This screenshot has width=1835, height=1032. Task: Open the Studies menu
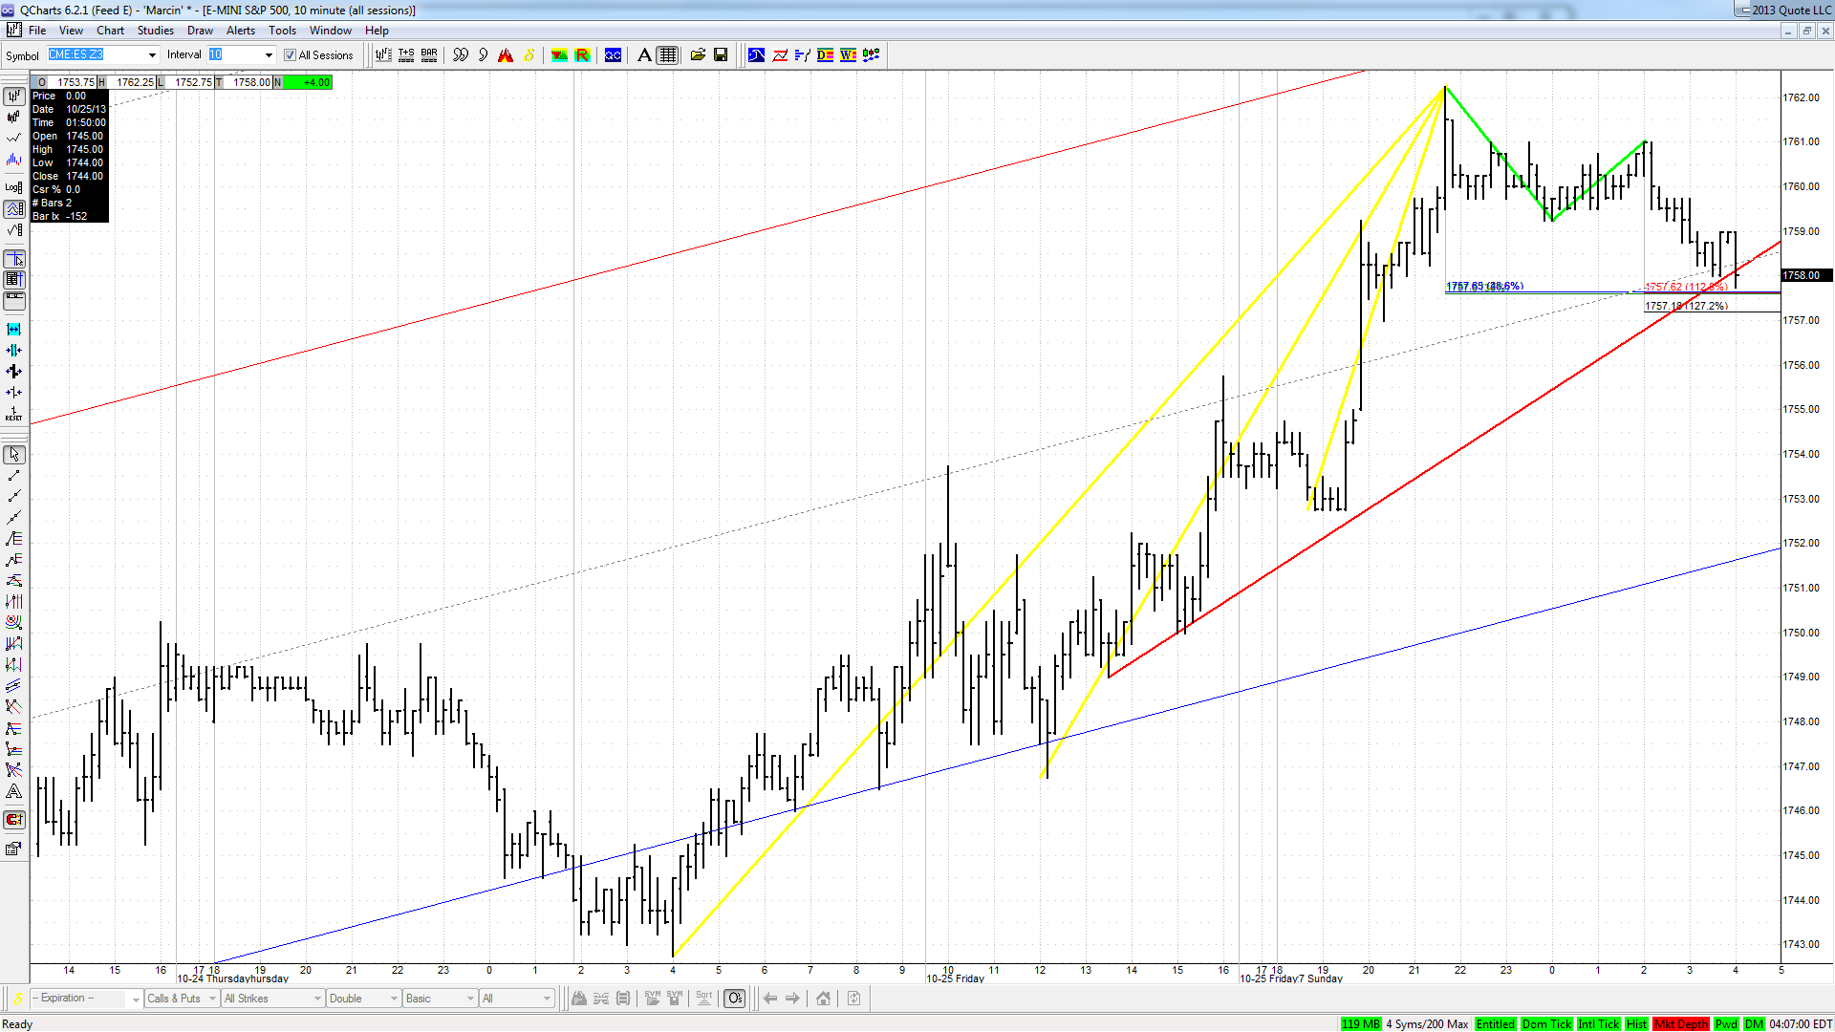(156, 31)
